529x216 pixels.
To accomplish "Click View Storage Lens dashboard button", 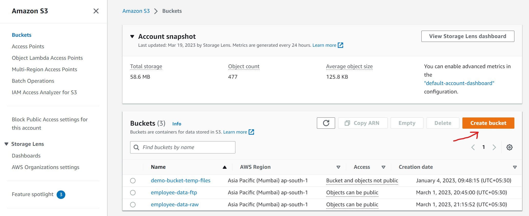I will click(x=468, y=36).
